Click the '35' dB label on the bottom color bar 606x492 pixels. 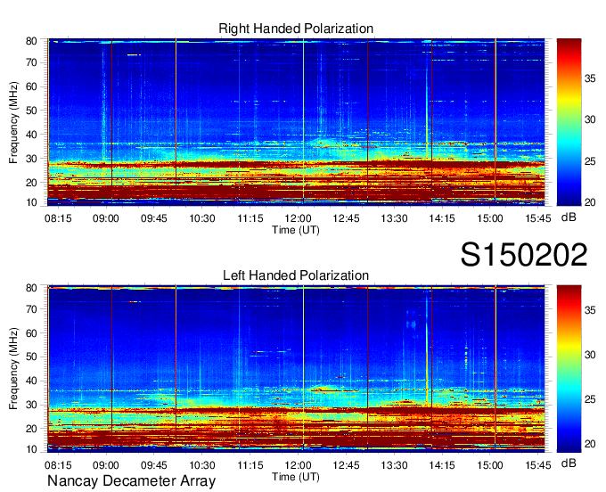(x=590, y=310)
